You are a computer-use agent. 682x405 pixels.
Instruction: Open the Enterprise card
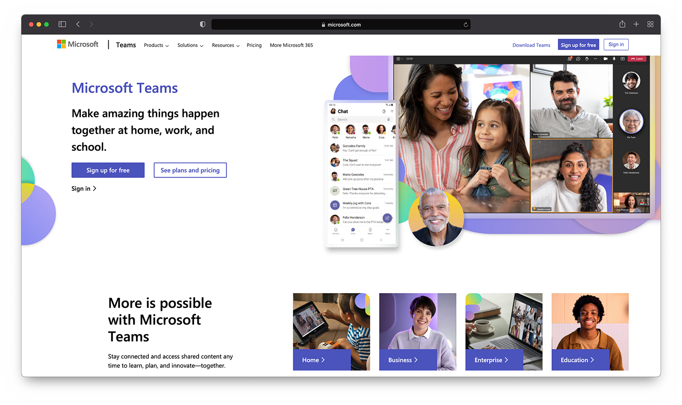(x=504, y=332)
